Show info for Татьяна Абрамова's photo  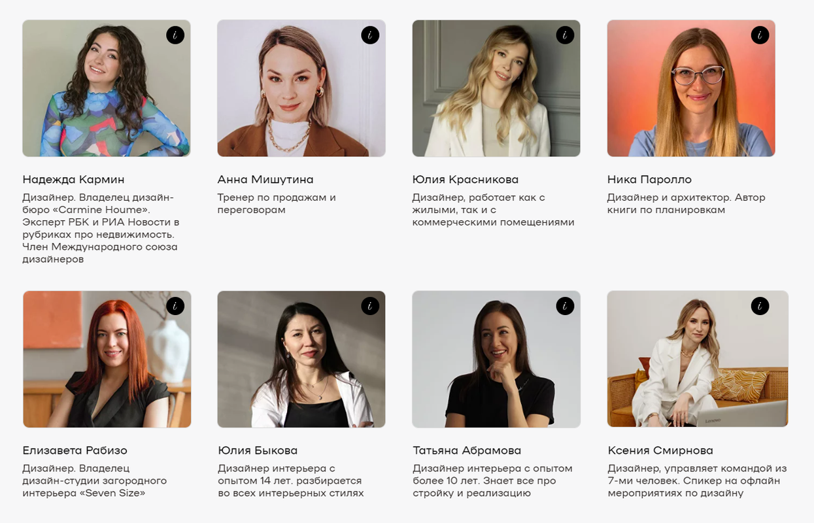pos(565,306)
